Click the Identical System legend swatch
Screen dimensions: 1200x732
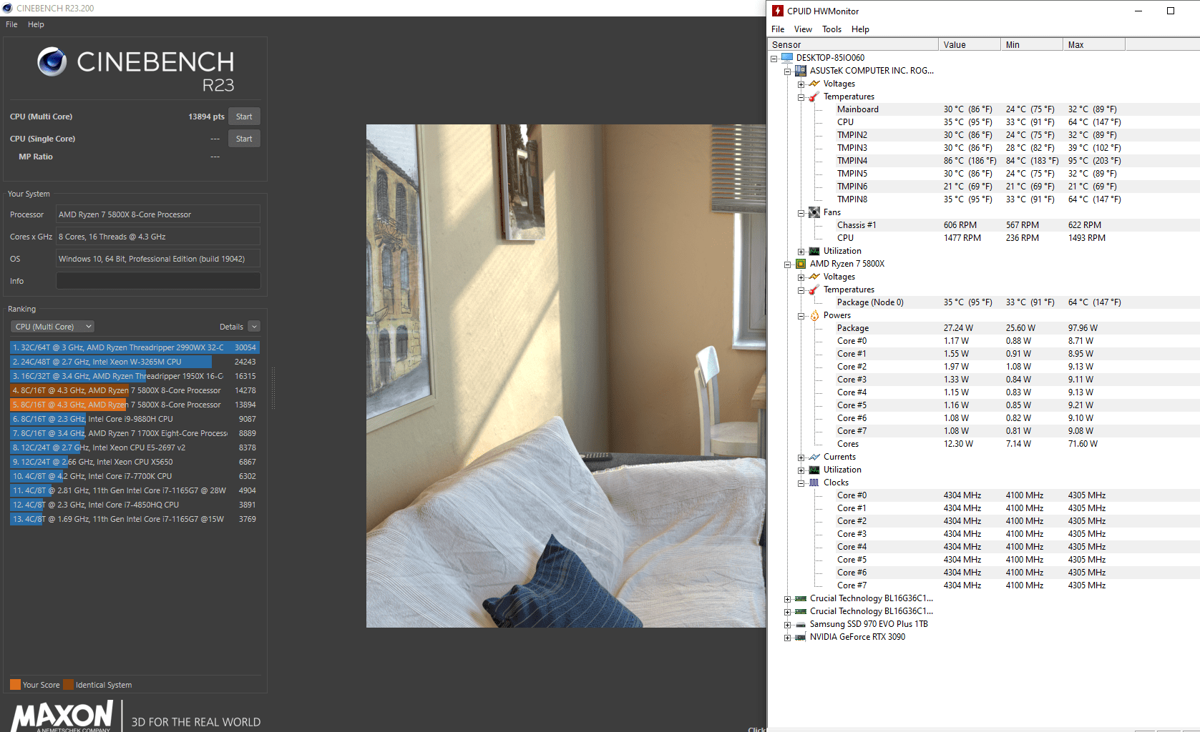(68, 685)
